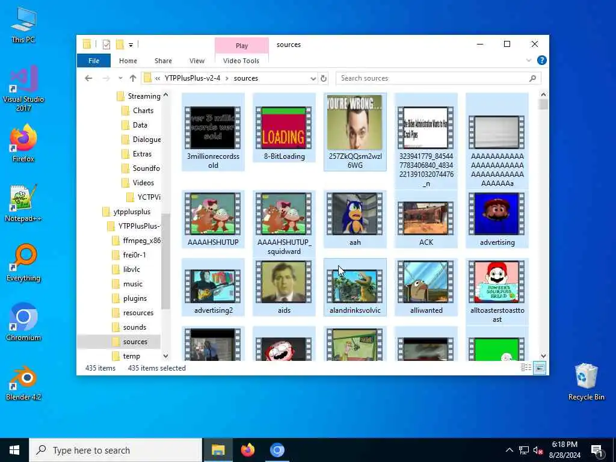This screenshot has width=616, height=462.
Task: Go back with the Back arrow
Action: 89,78
